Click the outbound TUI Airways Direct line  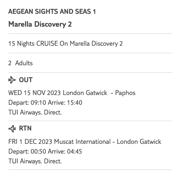(x=35, y=112)
